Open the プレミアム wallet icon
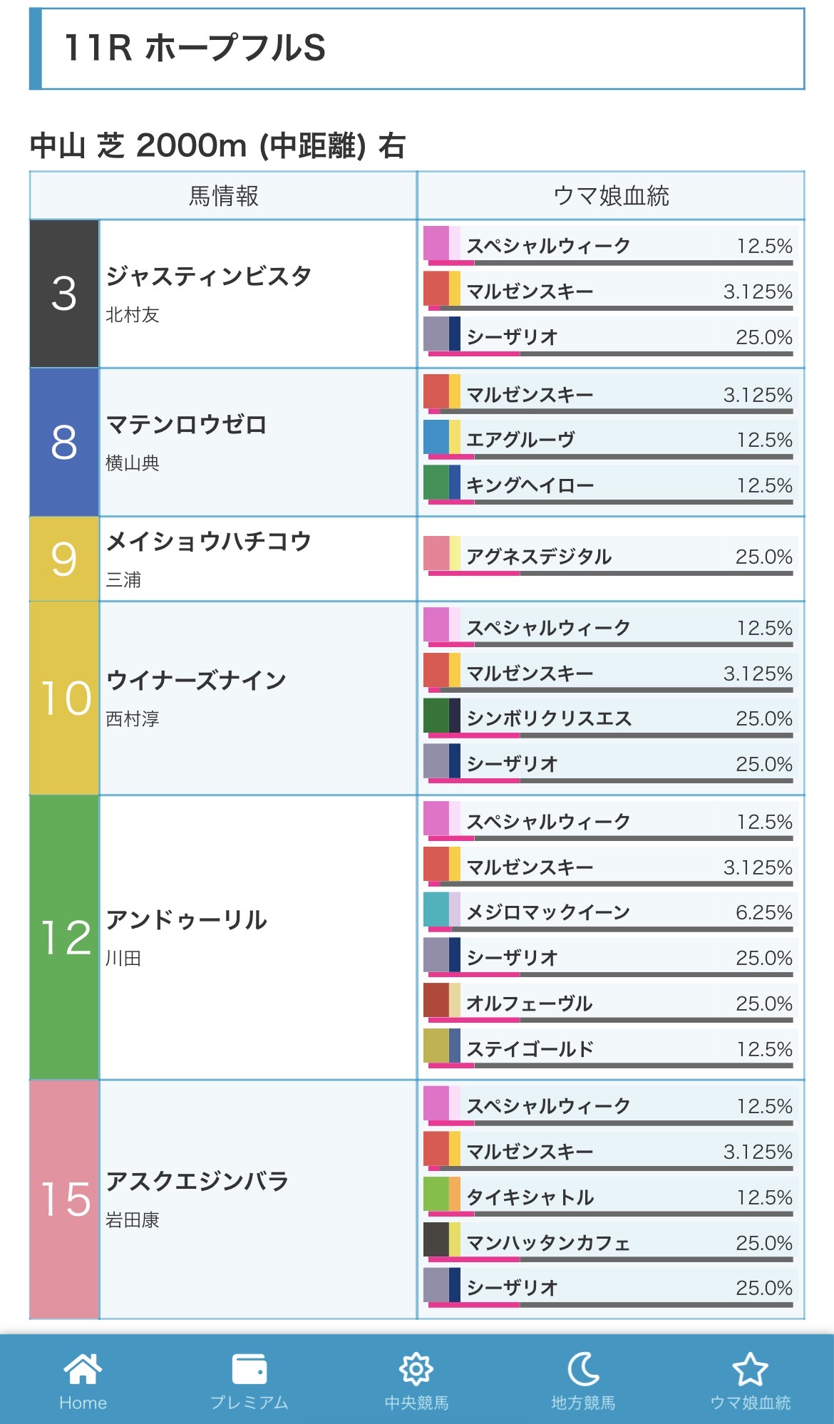Image resolution: width=834 pixels, height=1424 pixels. point(249,1368)
